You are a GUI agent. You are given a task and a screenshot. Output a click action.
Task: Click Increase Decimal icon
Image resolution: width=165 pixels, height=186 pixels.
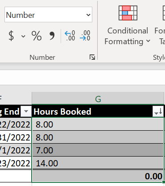(70, 36)
